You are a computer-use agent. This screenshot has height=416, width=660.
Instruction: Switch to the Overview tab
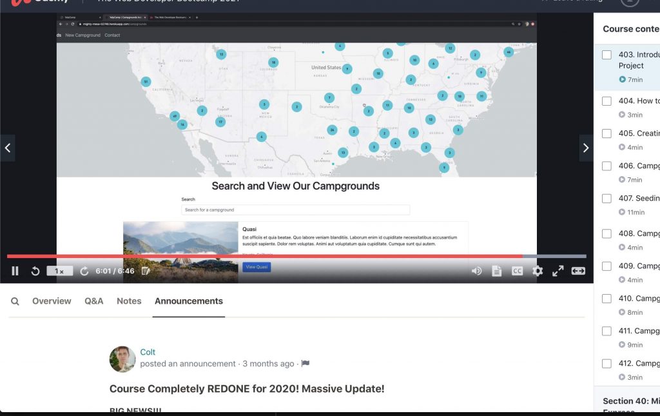click(52, 301)
